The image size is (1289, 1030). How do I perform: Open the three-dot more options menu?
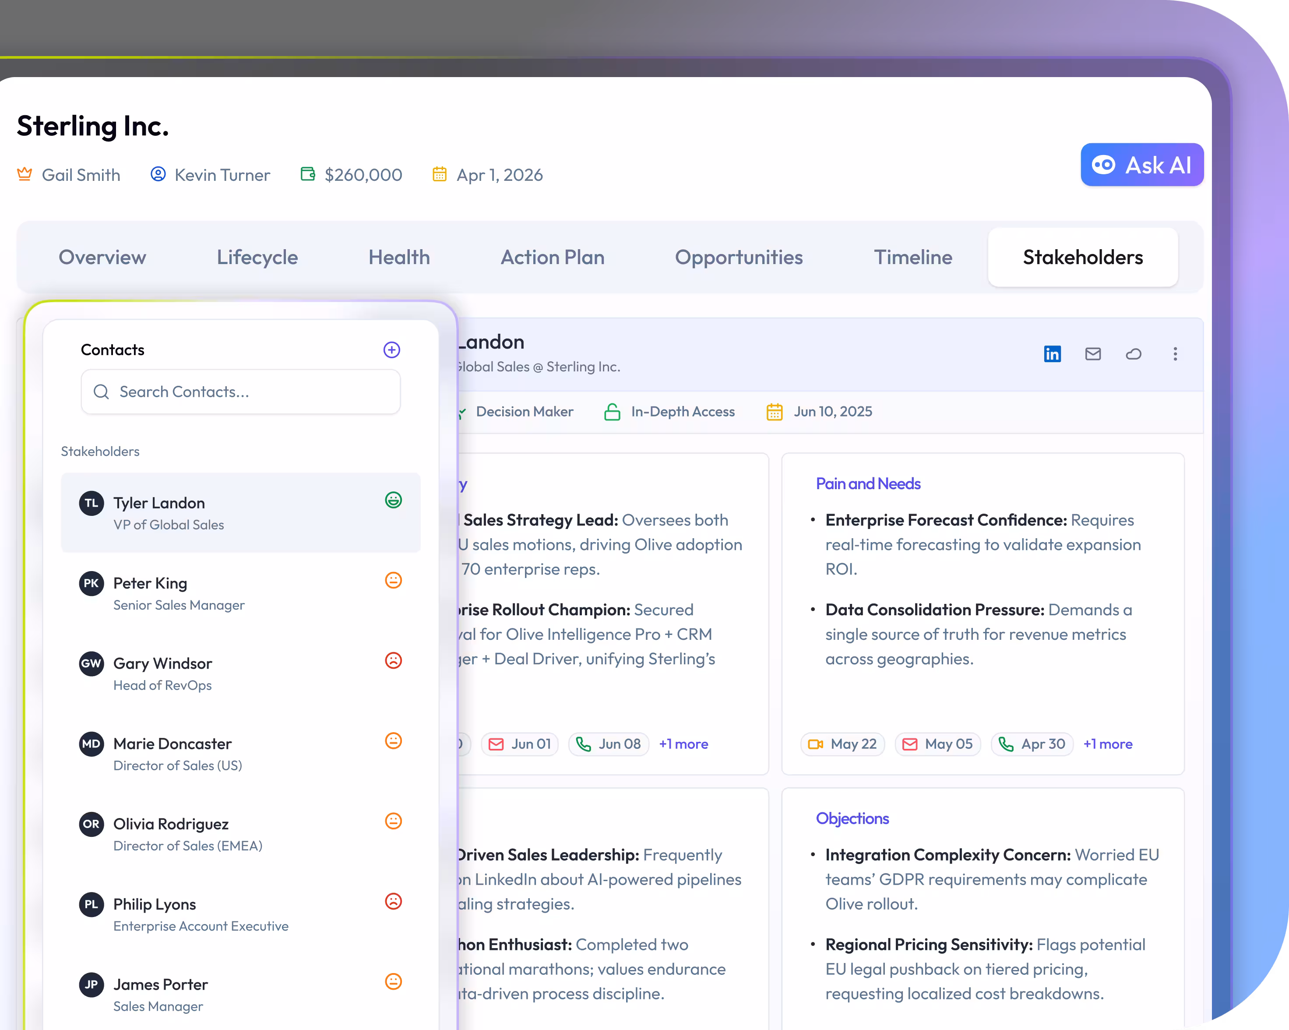click(1175, 354)
